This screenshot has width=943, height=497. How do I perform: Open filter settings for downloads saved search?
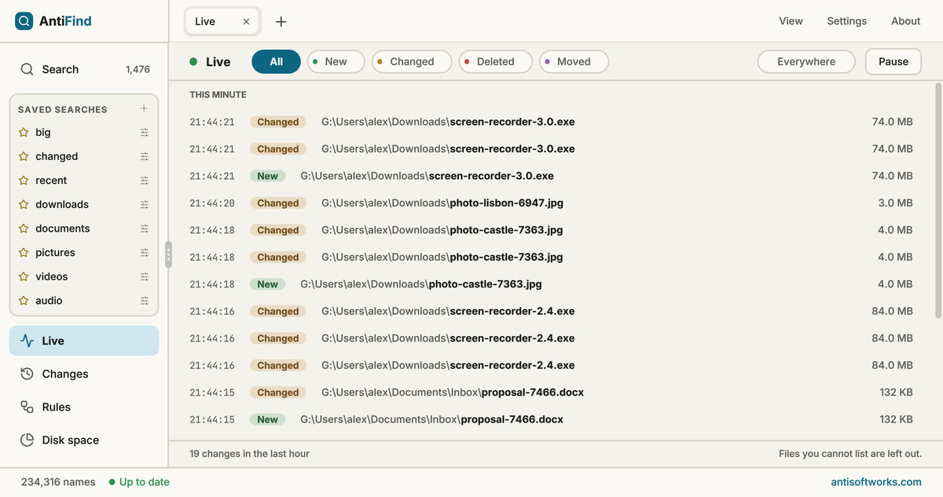tap(145, 205)
